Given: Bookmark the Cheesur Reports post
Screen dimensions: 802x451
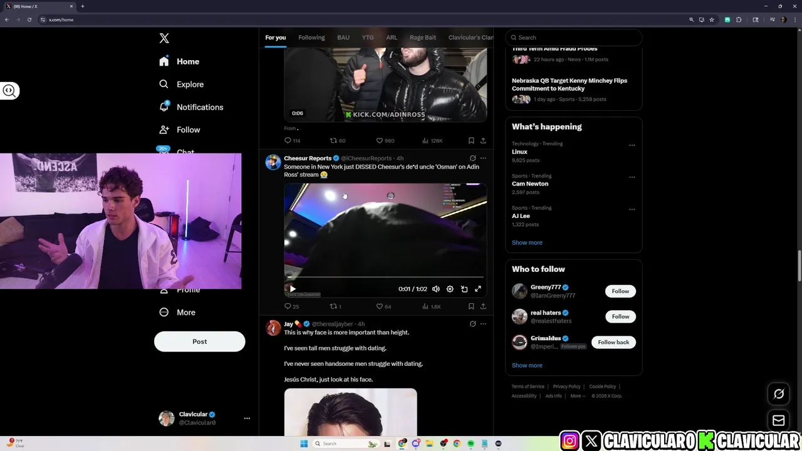Looking at the screenshot, I should pyautogui.click(x=471, y=306).
